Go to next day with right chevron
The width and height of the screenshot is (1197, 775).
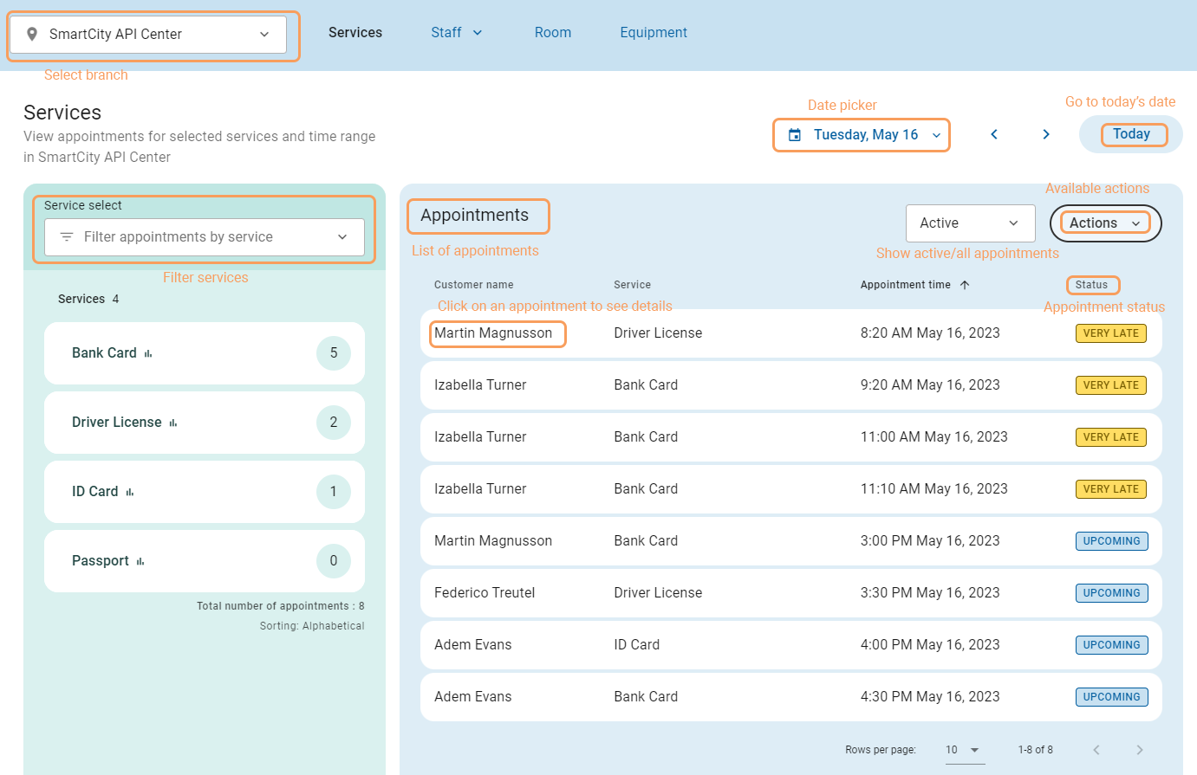[1046, 134]
